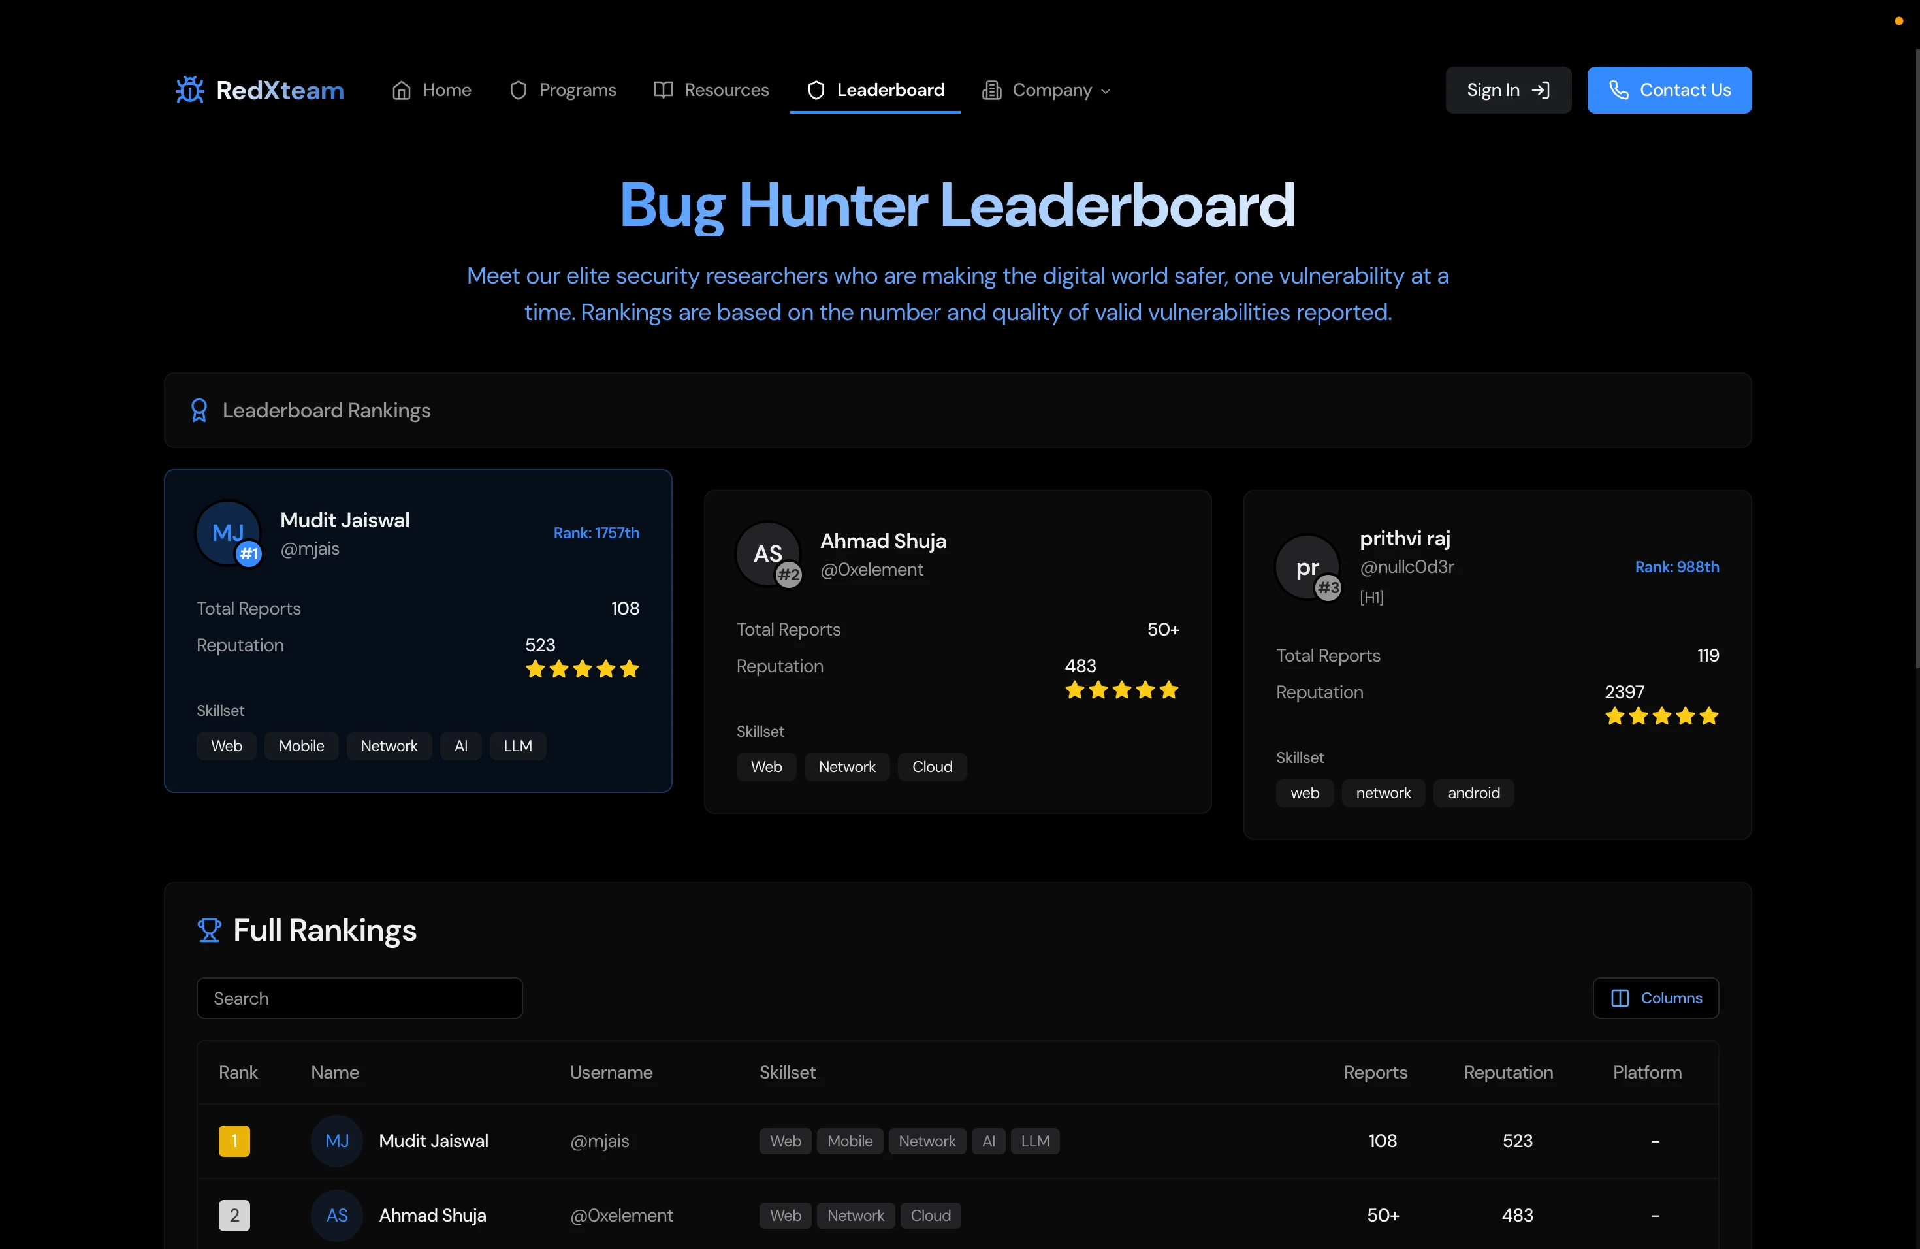The width and height of the screenshot is (1920, 1249).
Task: Click the MJ avatar on top card
Action: (227, 532)
